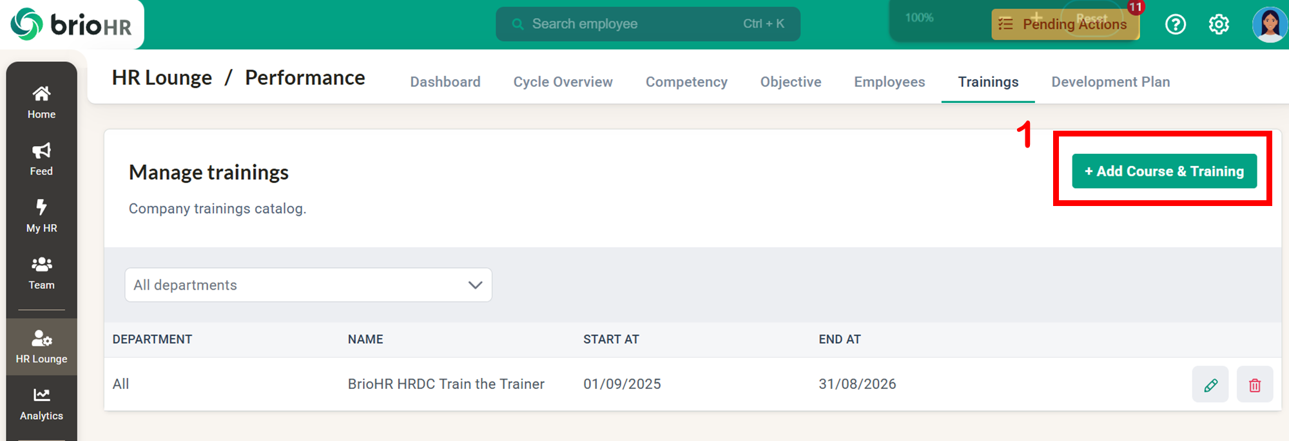The width and height of the screenshot is (1289, 441).
Task: Click Add Course & Training button
Action: pyautogui.click(x=1164, y=171)
